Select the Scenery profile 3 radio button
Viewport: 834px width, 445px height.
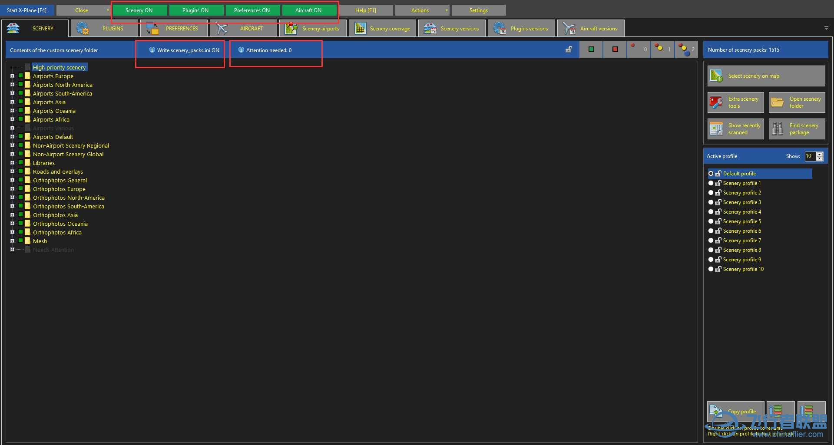click(x=711, y=202)
